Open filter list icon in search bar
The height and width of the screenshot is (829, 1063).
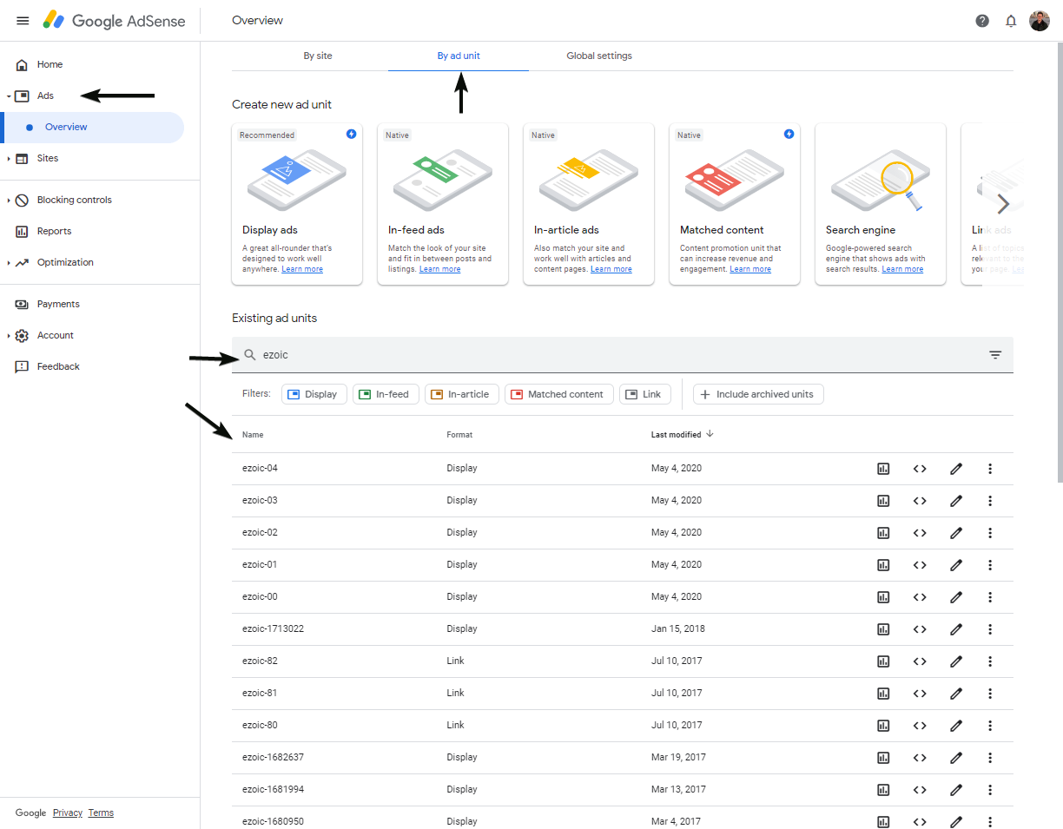coord(995,355)
